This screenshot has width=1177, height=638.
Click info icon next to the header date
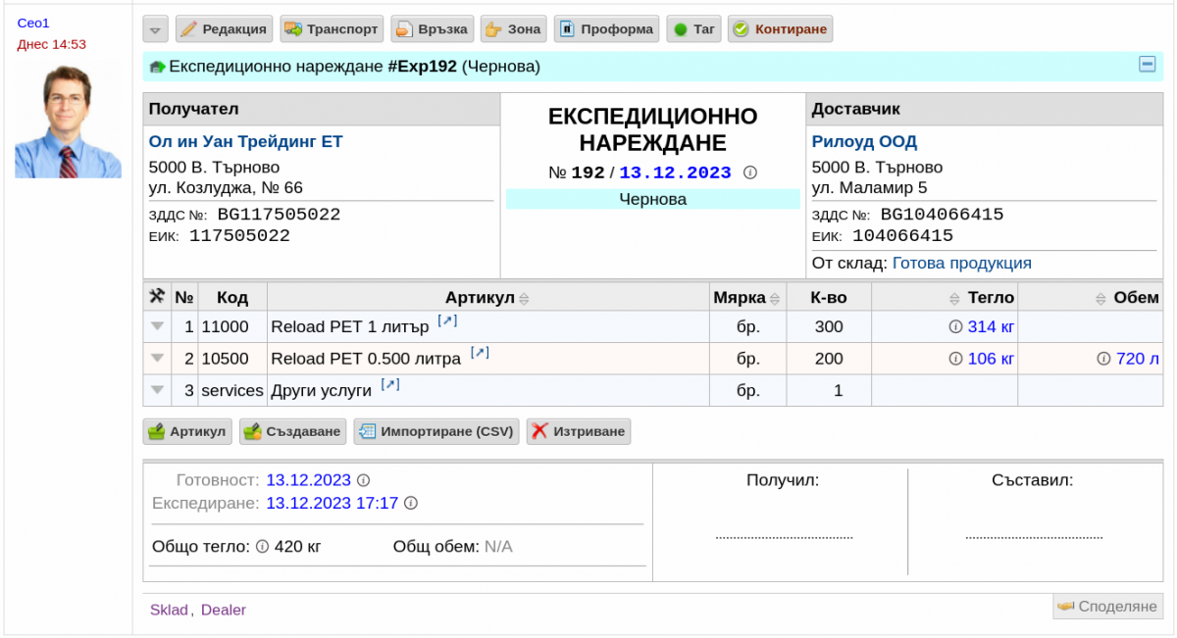click(x=750, y=172)
